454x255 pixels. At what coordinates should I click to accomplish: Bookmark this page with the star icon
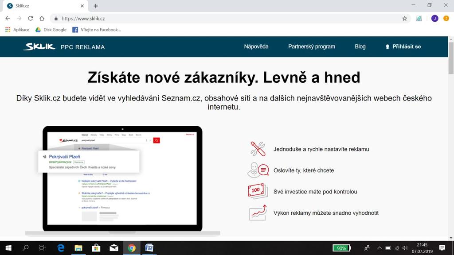tap(404, 19)
